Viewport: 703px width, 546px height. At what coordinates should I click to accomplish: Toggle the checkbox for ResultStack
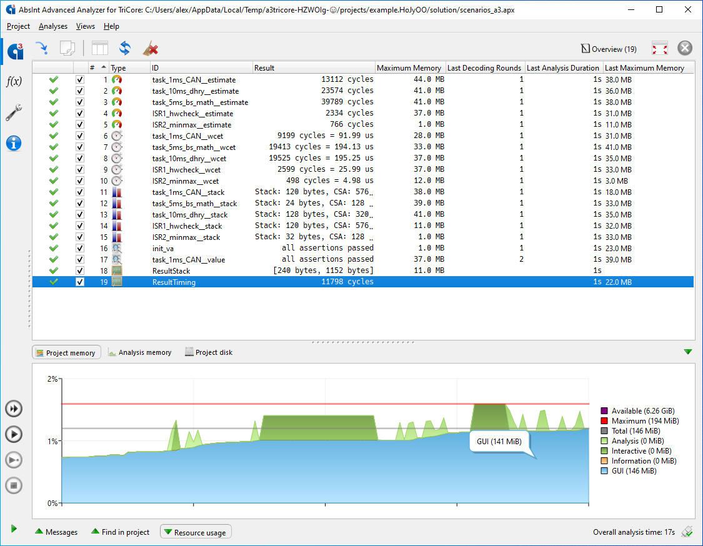tap(80, 271)
